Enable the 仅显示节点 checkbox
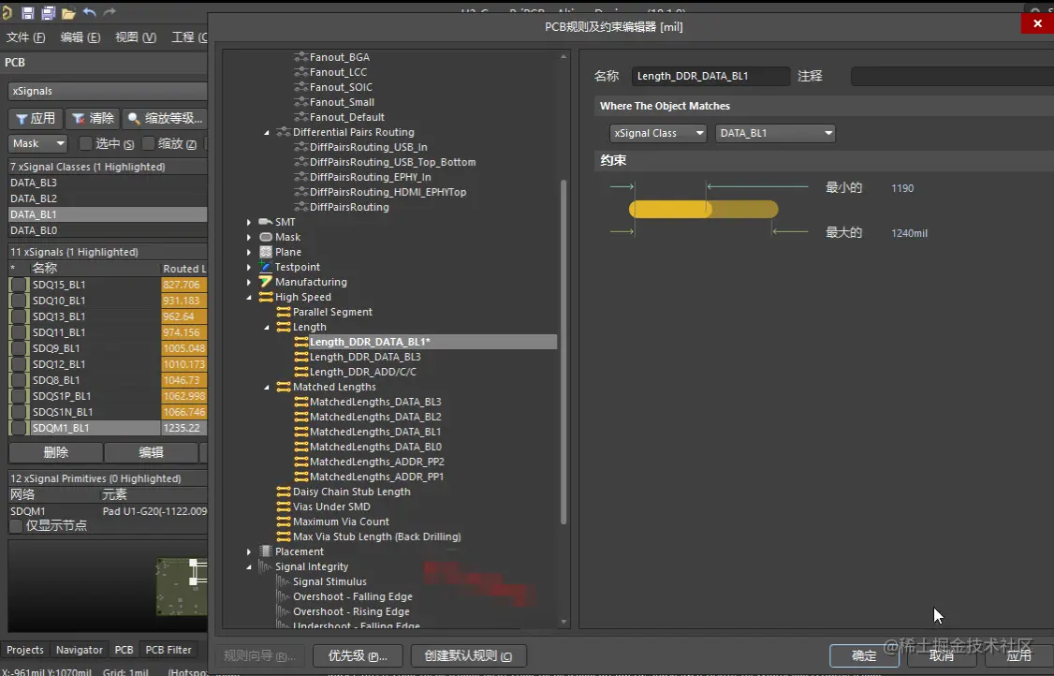This screenshot has height=676, width=1054. coord(16,526)
